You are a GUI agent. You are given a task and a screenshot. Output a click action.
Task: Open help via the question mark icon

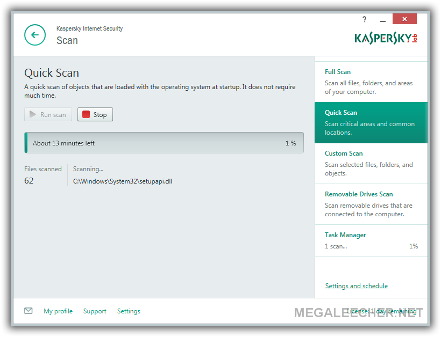click(x=365, y=19)
